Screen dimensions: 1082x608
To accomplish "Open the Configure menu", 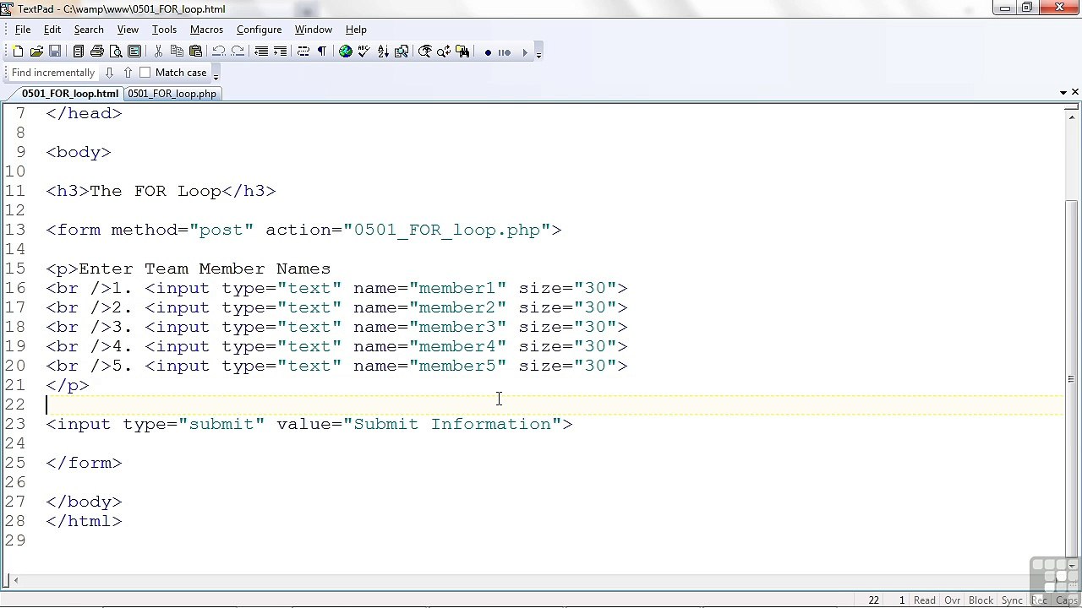I will [x=259, y=30].
